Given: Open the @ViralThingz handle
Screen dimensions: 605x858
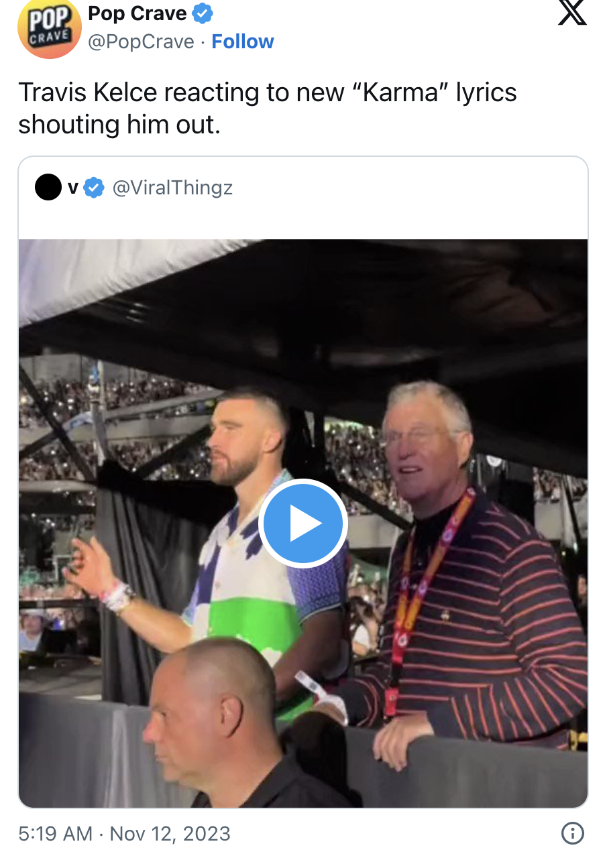Looking at the screenshot, I should click(x=172, y=188).
